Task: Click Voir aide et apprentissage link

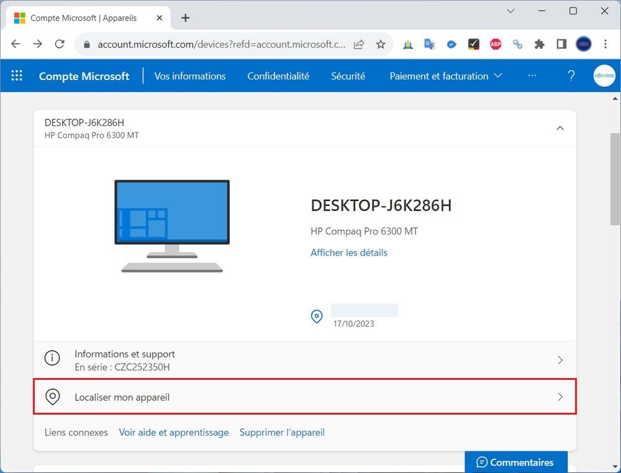Action: pos(174,432)
